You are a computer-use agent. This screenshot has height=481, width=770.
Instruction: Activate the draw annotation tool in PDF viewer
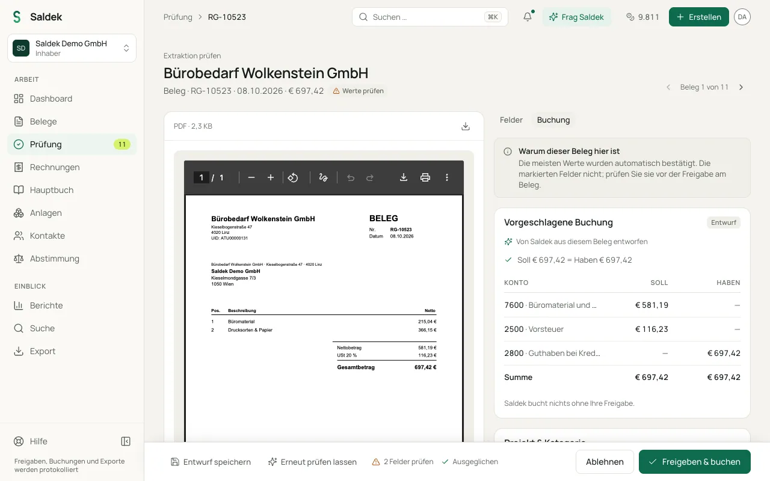(323, 177)
